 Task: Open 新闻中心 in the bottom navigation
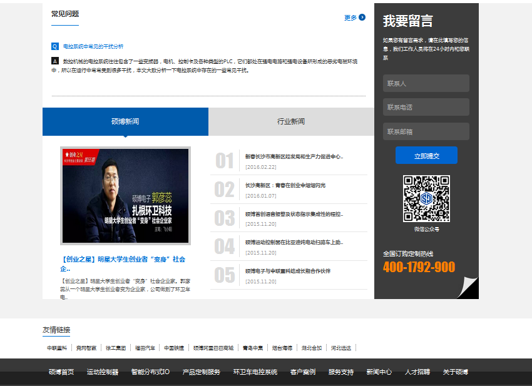(378, 371)
